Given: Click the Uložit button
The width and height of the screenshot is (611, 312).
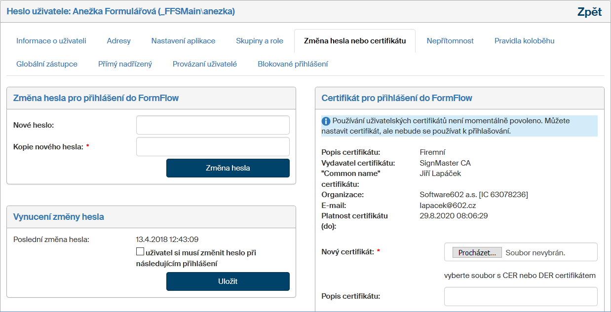Looking at the screenshot, I should click(228, 281).
